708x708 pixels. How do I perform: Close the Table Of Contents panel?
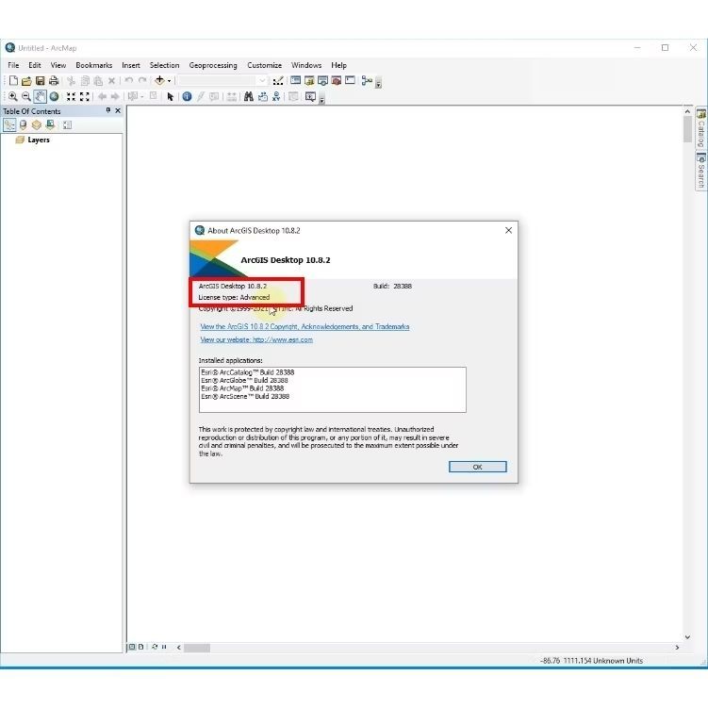point(118,110)
